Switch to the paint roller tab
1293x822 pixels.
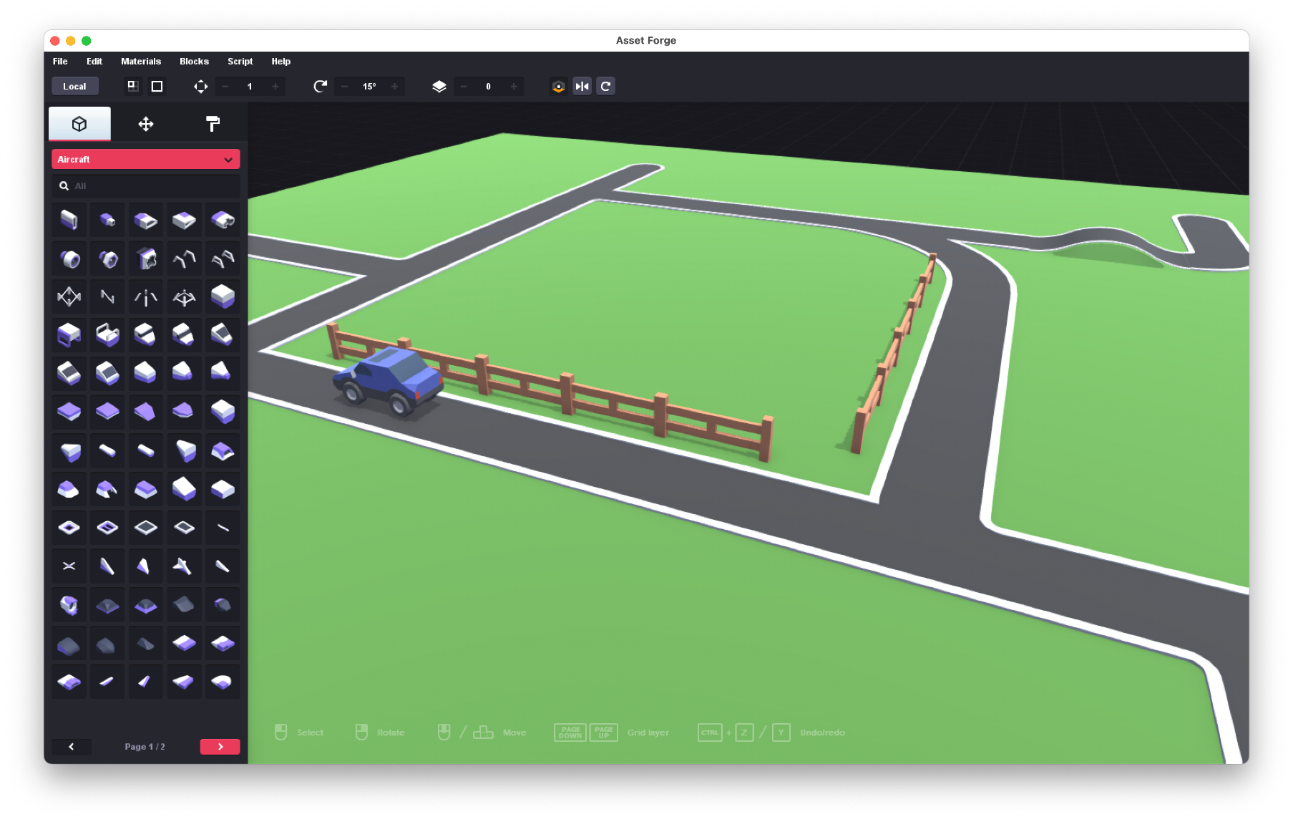tap(213, 124)
